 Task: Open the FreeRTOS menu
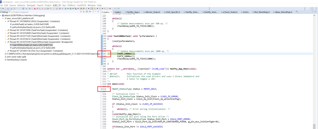pyautogui.click(x=82, y=5)
